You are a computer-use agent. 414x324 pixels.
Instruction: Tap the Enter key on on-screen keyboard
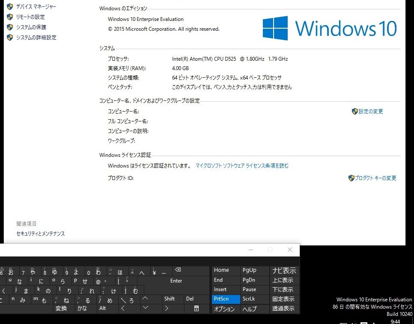[176, 281]
